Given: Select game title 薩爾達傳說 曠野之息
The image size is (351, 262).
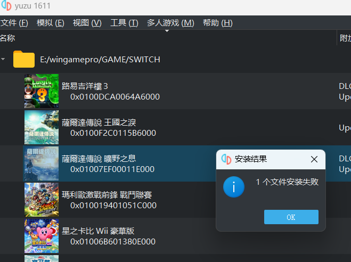Looking at the screenshot, I should 99,159.
